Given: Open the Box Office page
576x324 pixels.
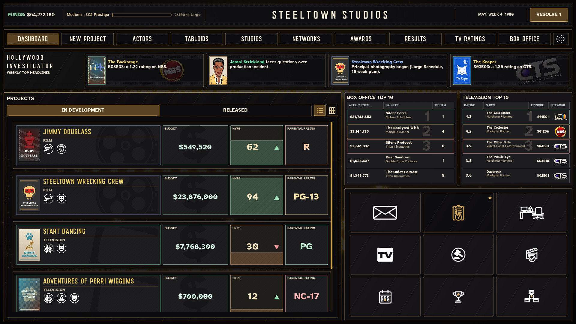Looking at the screenshot, I should pos(525,39).
